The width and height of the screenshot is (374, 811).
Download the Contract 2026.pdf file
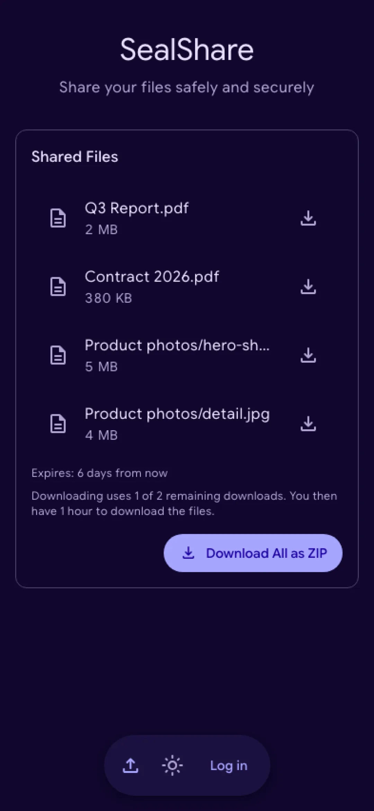(308, 287)
